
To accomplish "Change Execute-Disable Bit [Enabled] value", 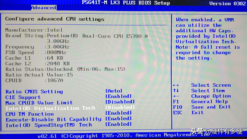I will click(118, 119).
